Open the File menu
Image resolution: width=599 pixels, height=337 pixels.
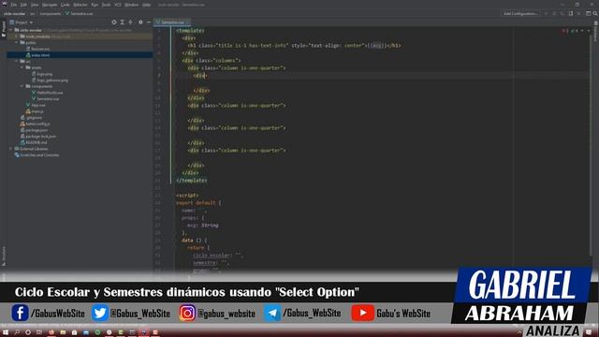pos(14,5)
